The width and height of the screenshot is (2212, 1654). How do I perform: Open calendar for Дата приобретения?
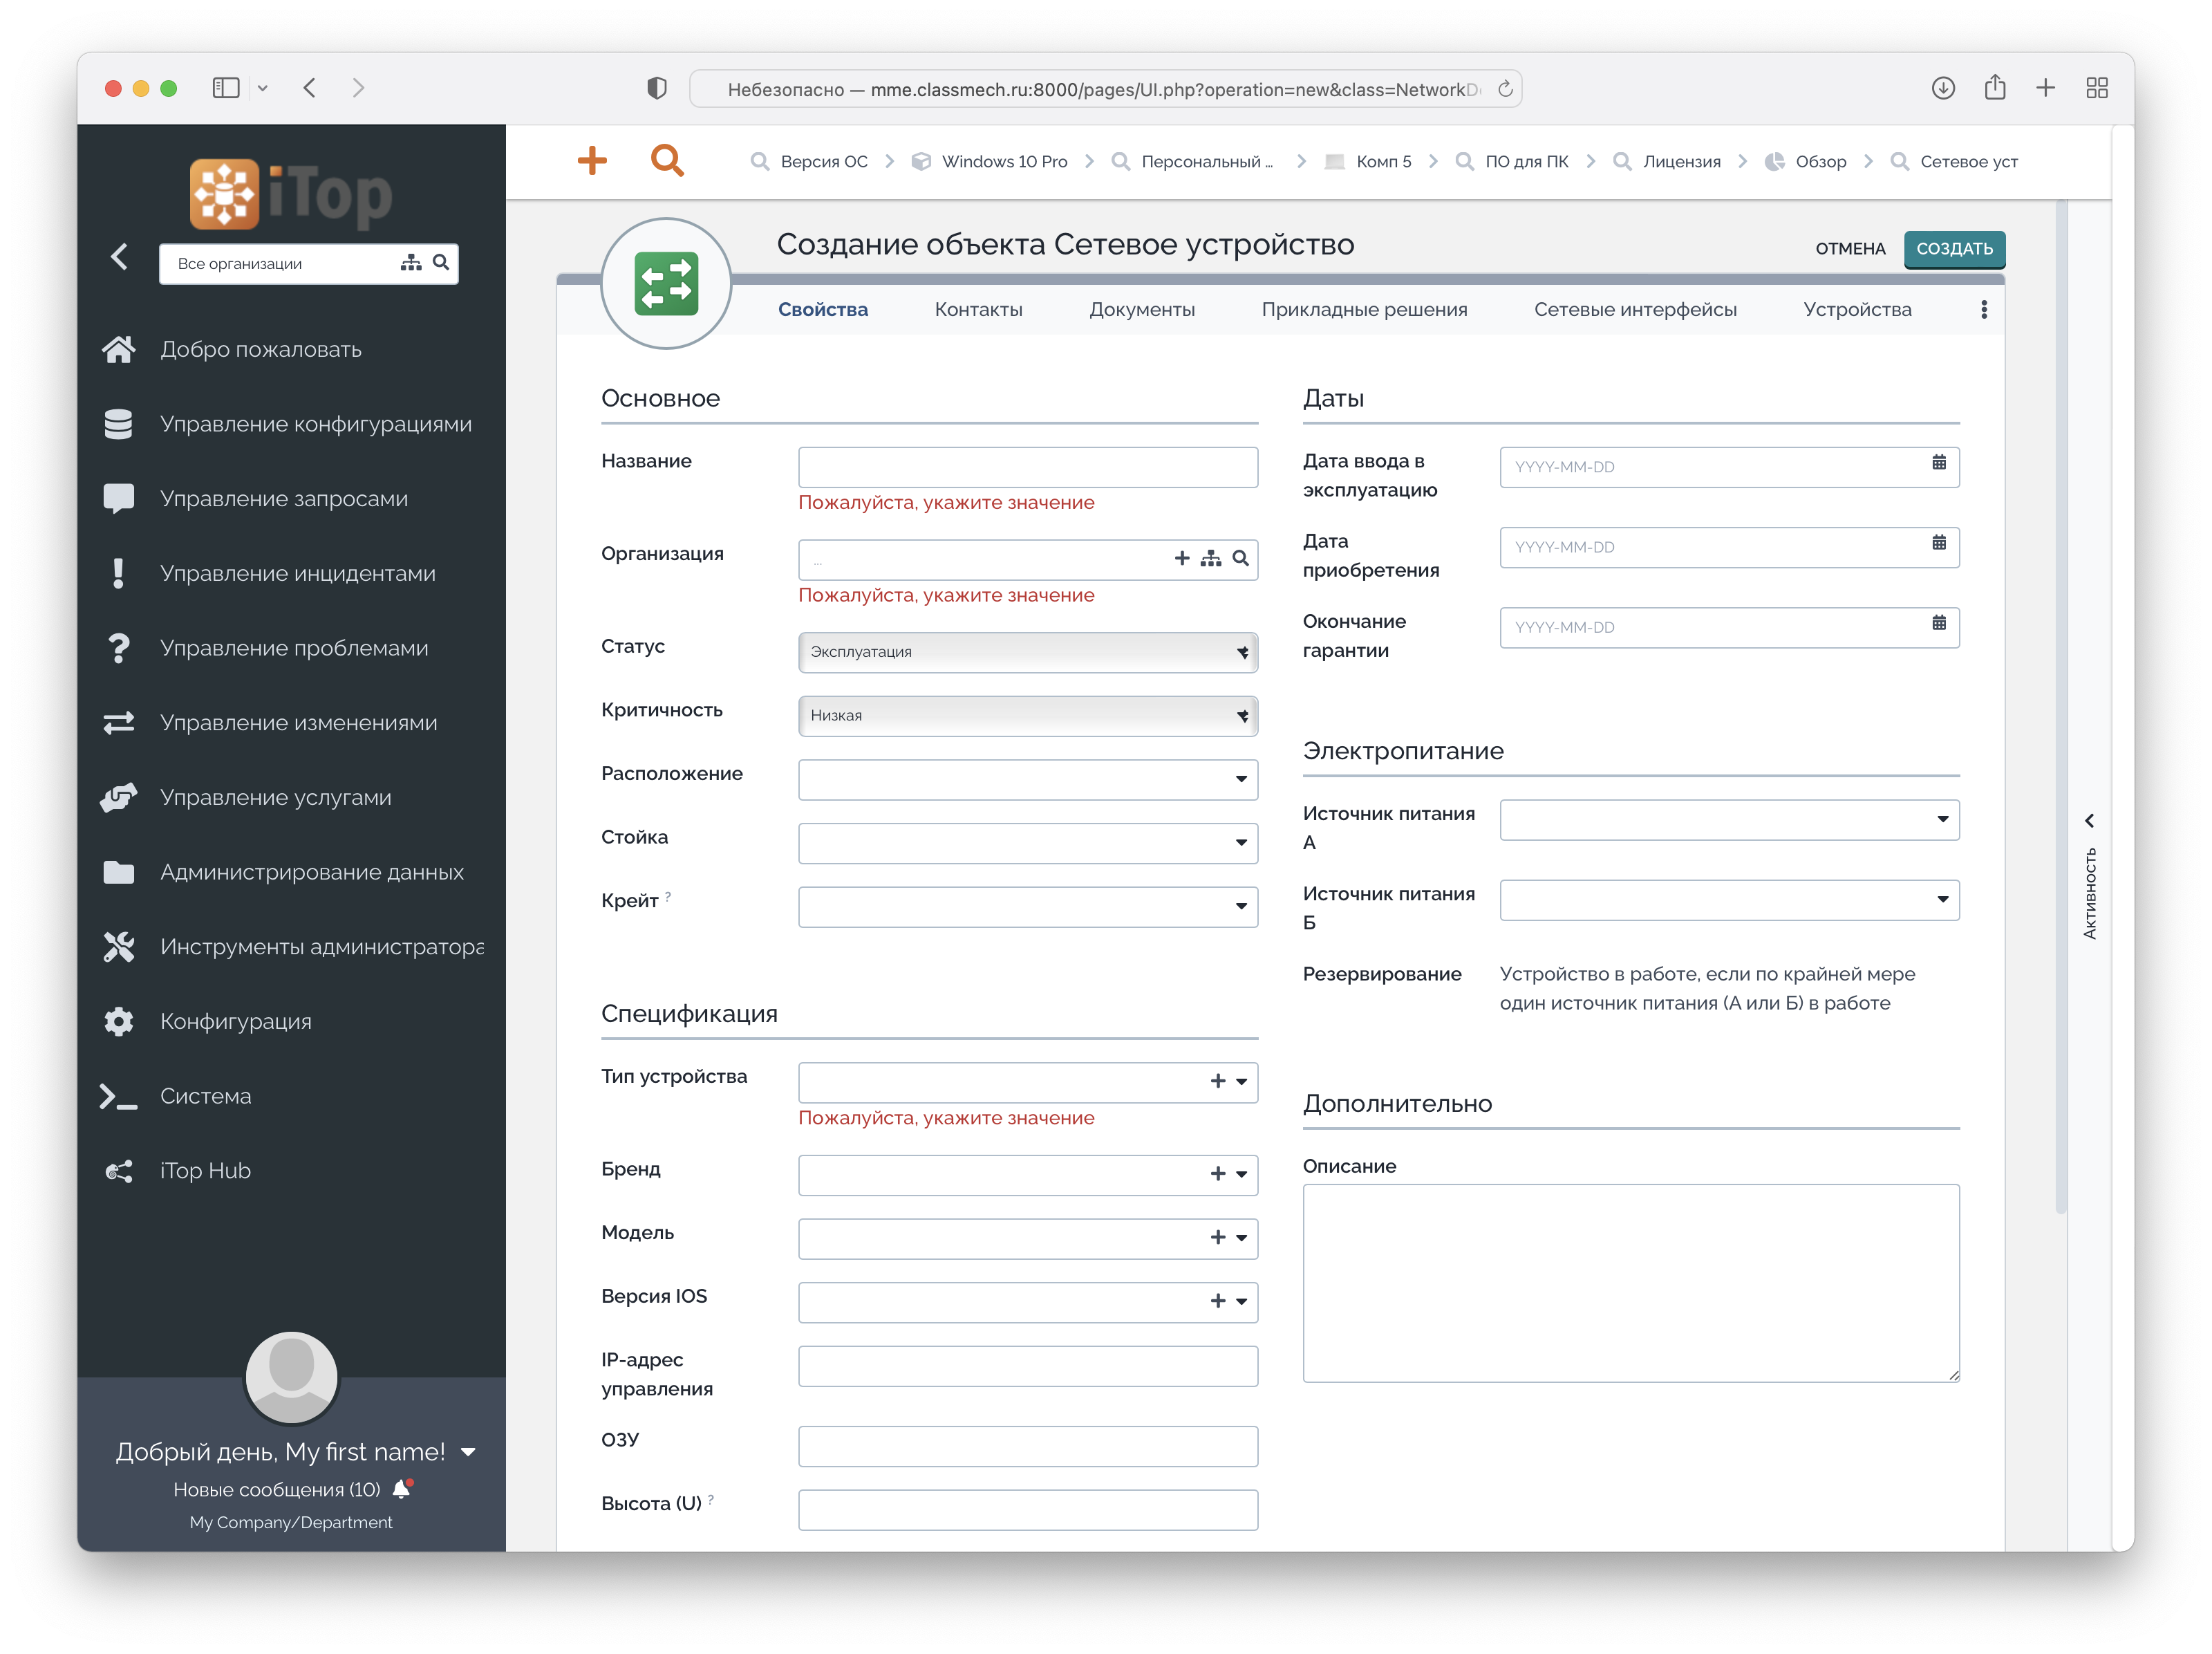(1939, 542)
